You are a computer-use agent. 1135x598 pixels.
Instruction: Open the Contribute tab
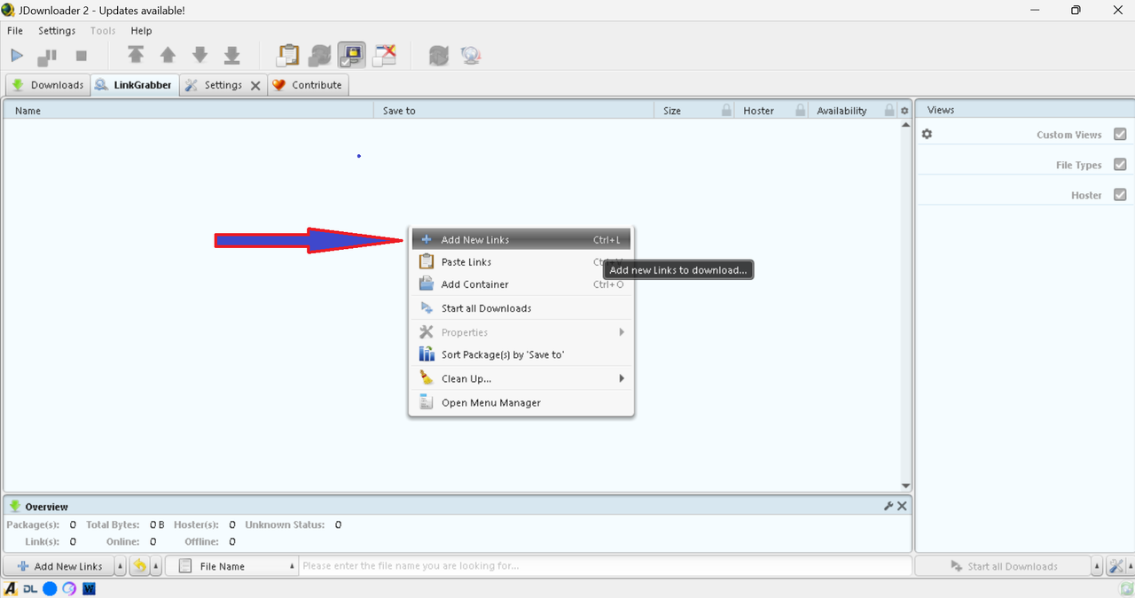tap(308, 85)
